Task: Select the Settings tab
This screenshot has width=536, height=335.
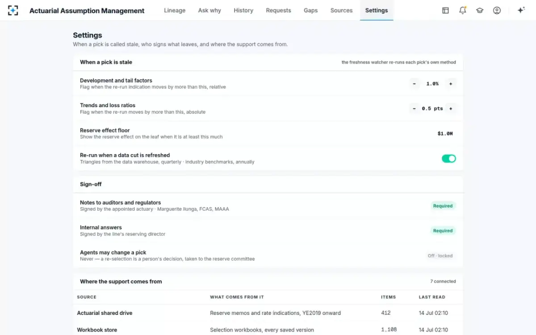Action: [x=377, y=10]
